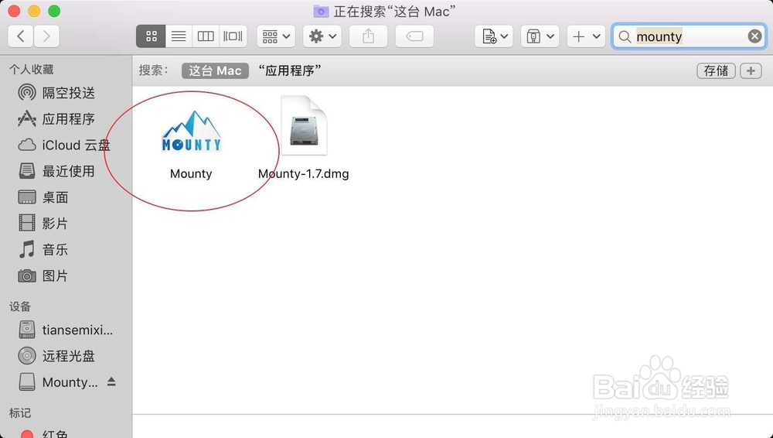Screen dimensions: 773x438
Task: Click into the search field containing mounty
Action: pyautogui.click(x=690, y=36)
